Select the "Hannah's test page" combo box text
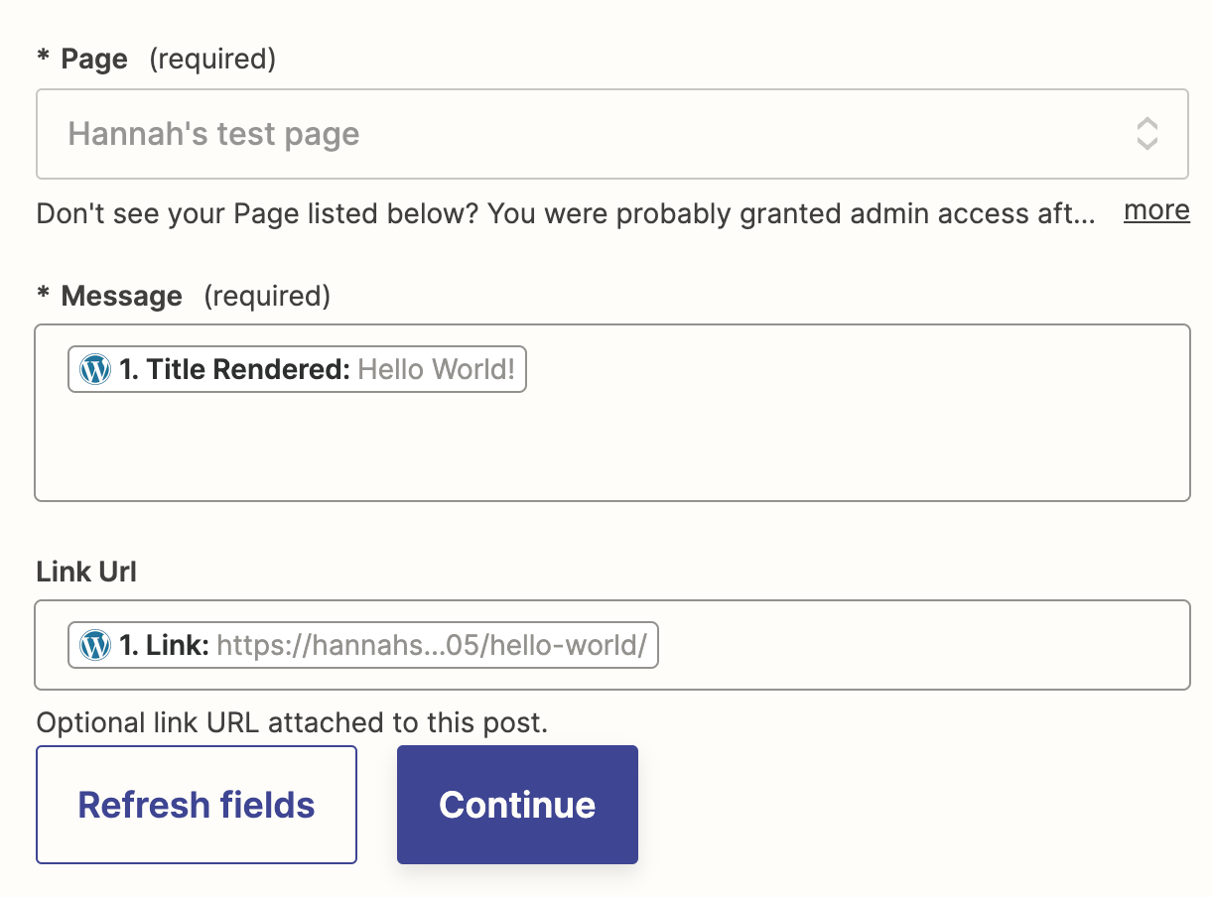This screenshot has height=897, width=1213. tap(213, 134)
